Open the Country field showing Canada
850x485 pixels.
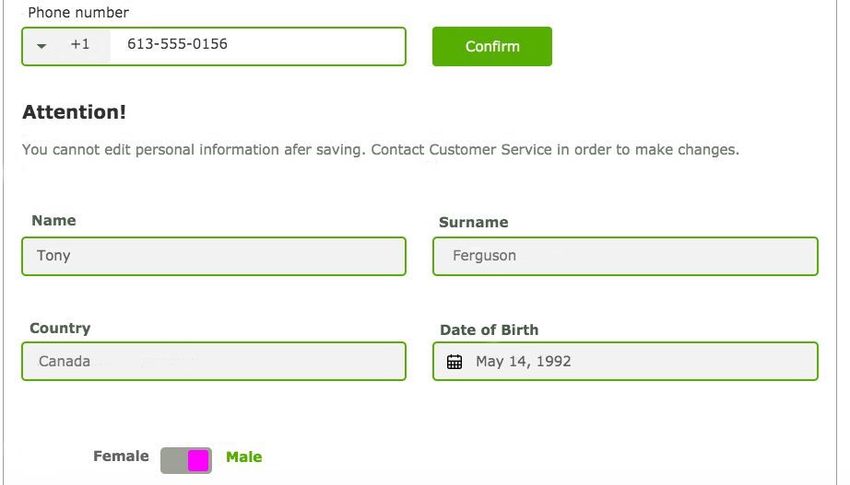point(214,362)
